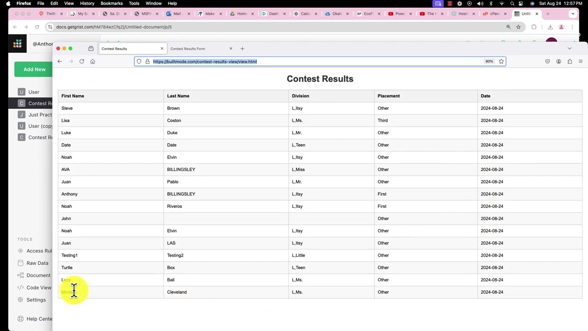The height and width of the screenshot is (331, 588).
Task: Bookmark page with Firefox star icon
Action: (501, 61)
